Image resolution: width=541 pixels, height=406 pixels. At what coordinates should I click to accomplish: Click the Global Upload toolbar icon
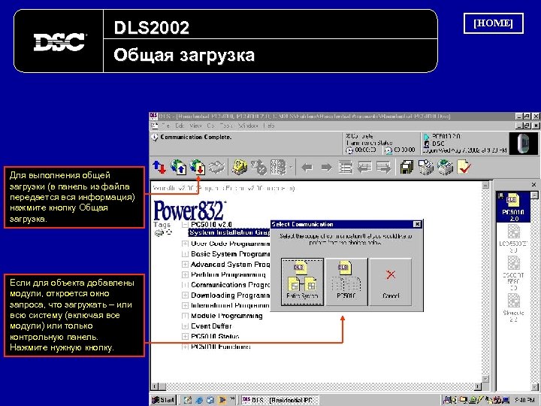point(179,168)
